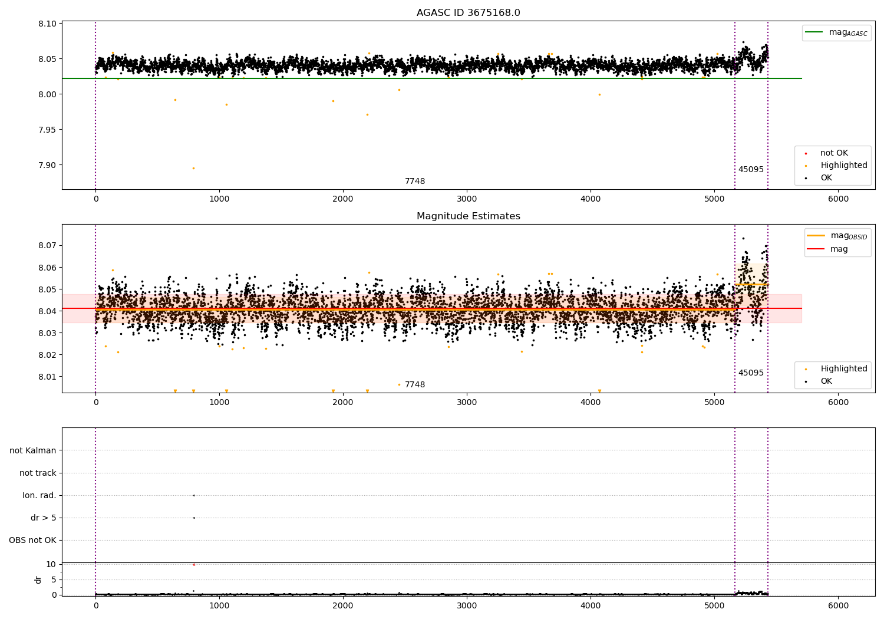The width and height of the screenshot is (884, 619).
Task: Select the 45095 label in Magnitude Estimates plot
Action: pos(751,373)
